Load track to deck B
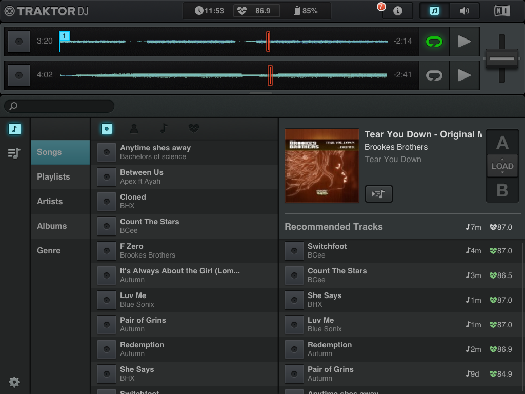Viewport: 525px width, 394px height. (502, 190)
